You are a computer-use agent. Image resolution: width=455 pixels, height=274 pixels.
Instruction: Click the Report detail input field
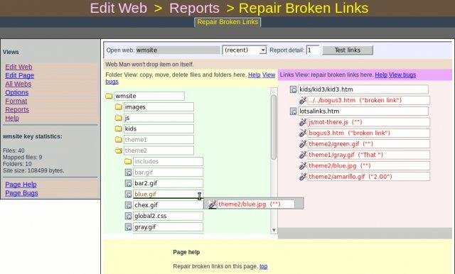click(313, 50)
